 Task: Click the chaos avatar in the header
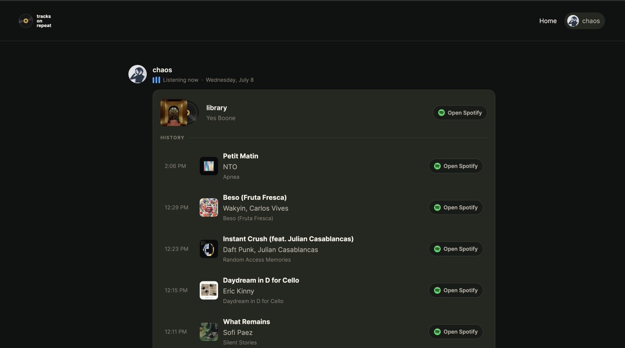coord(573,21)
